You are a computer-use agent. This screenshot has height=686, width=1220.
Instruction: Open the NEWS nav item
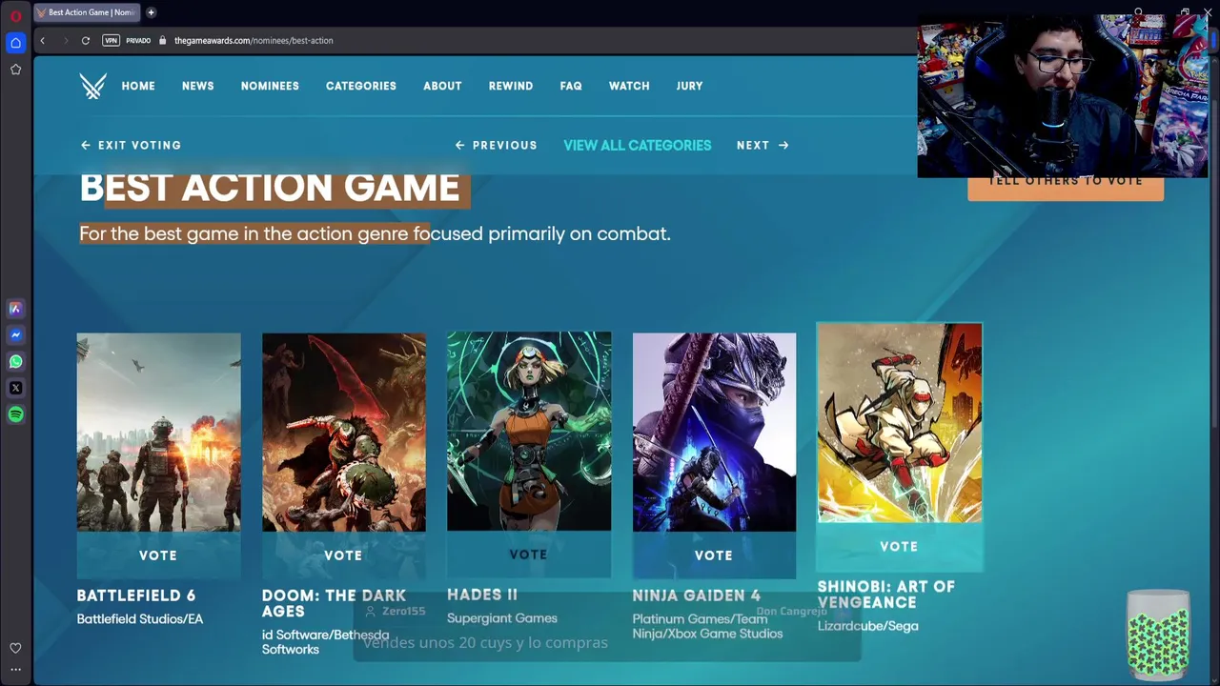198,86
